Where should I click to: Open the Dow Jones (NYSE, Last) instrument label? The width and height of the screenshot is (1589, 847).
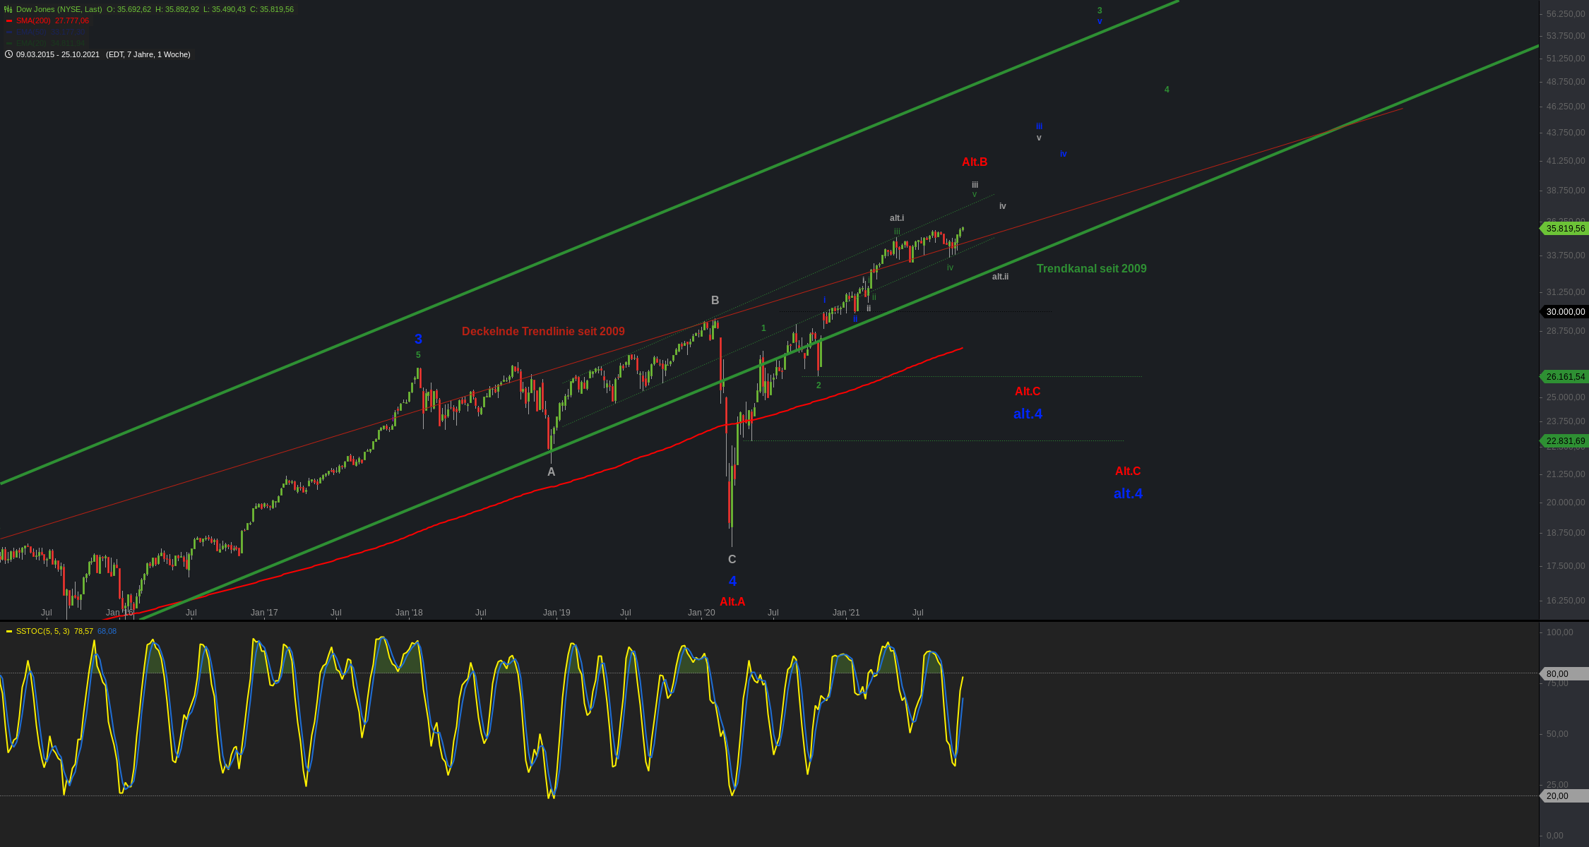point(59,9)
